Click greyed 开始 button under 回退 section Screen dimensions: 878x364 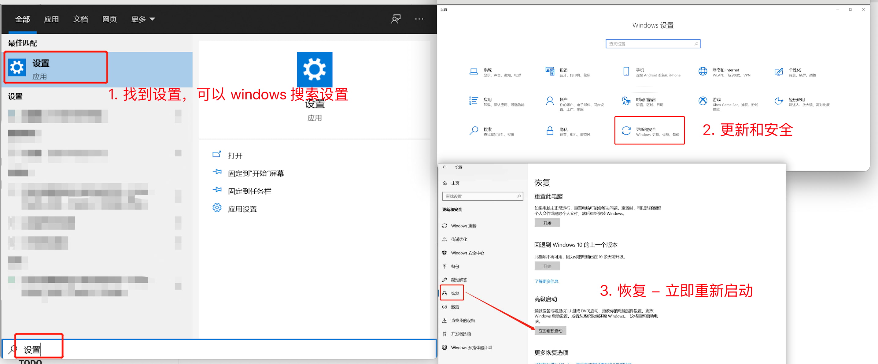[x=547, y=266]
